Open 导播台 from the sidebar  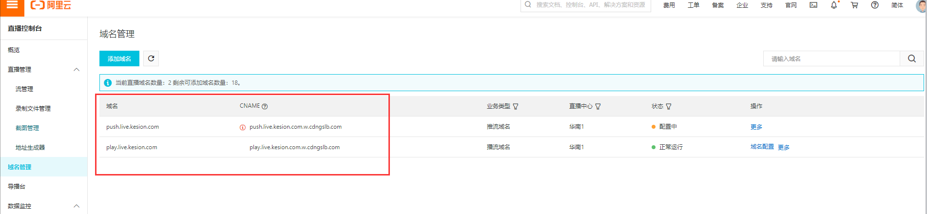[17, 187]
